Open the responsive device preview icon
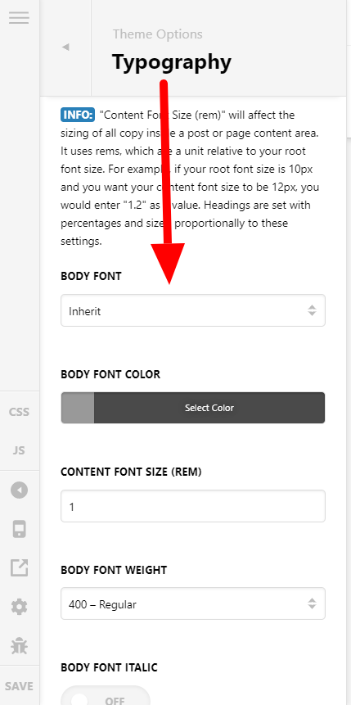The height and width of the screenshot is (705, 351). [x=20, y=529]
